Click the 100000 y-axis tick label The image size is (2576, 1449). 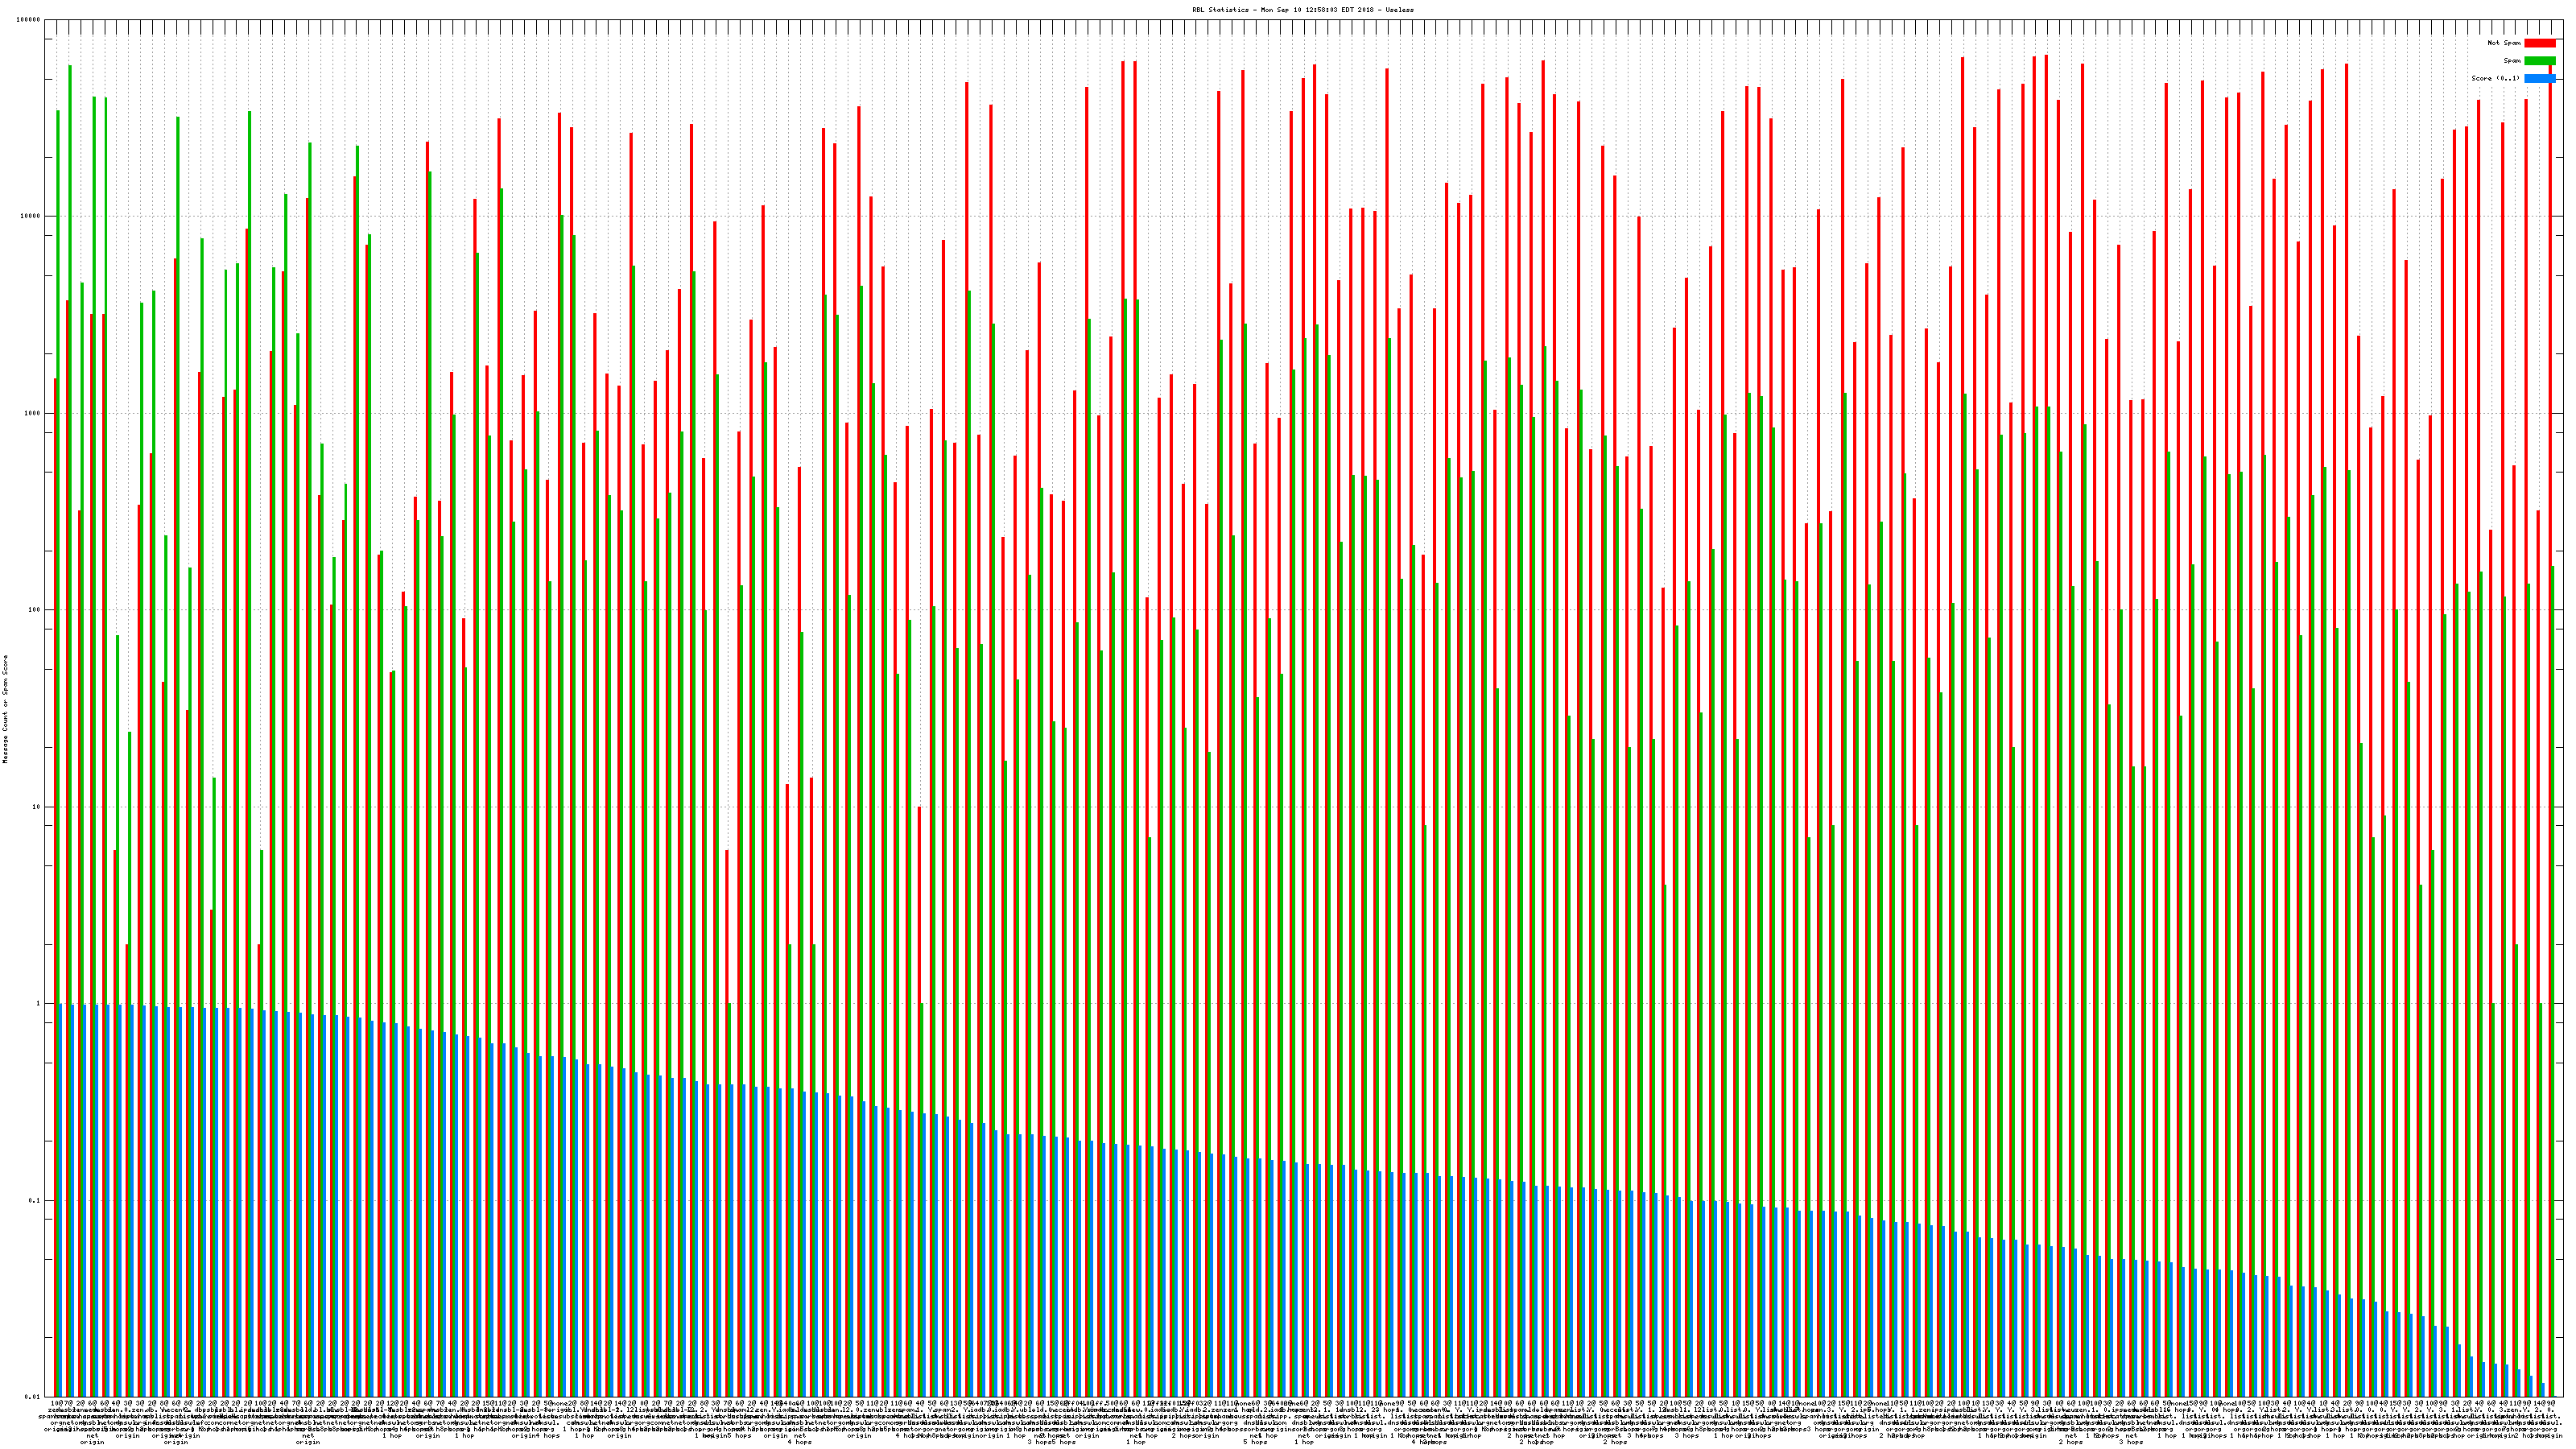tap(30, 20)
